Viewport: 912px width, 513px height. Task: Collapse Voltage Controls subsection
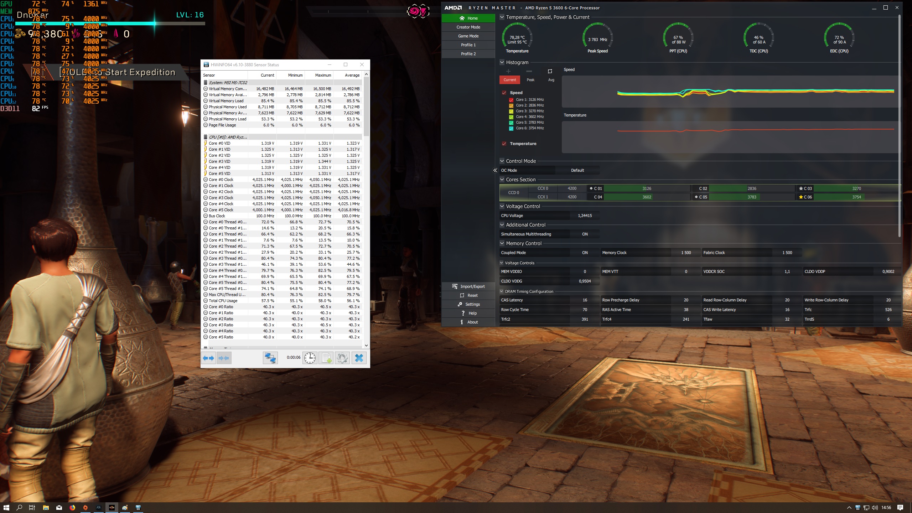tap(502, 263)
